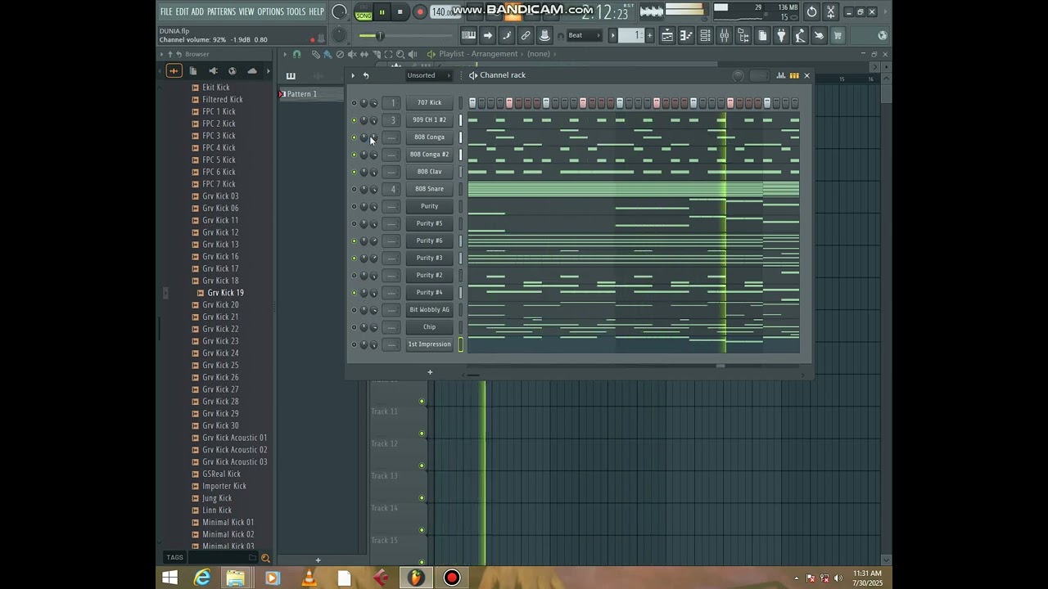Image resolution: width=1048 pixels, height=589 pixels.
Task: Select the zoom tool in Playlist toolbar
Action: coord(400,54)
